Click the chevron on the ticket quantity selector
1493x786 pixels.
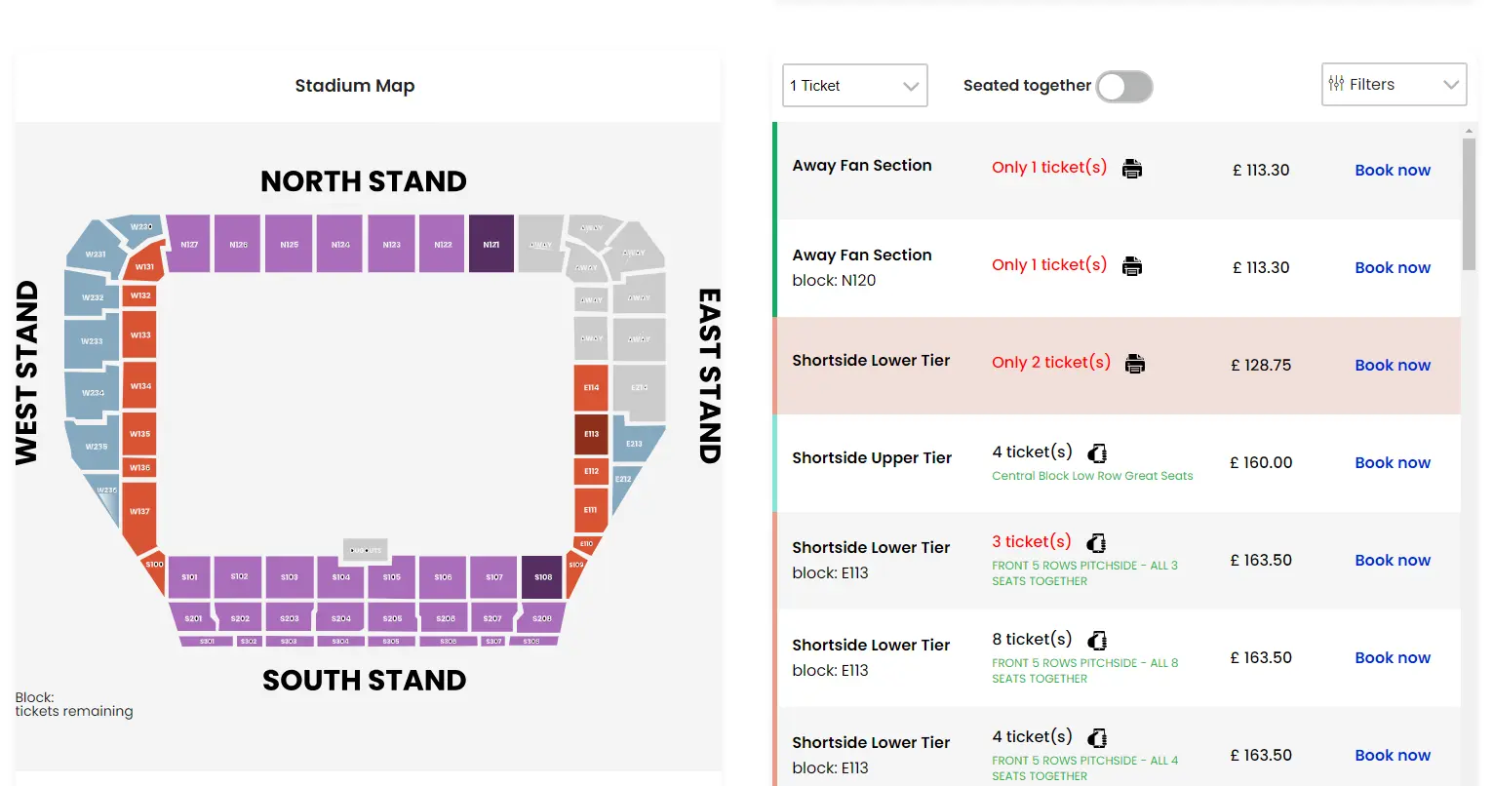coord(913,86)
